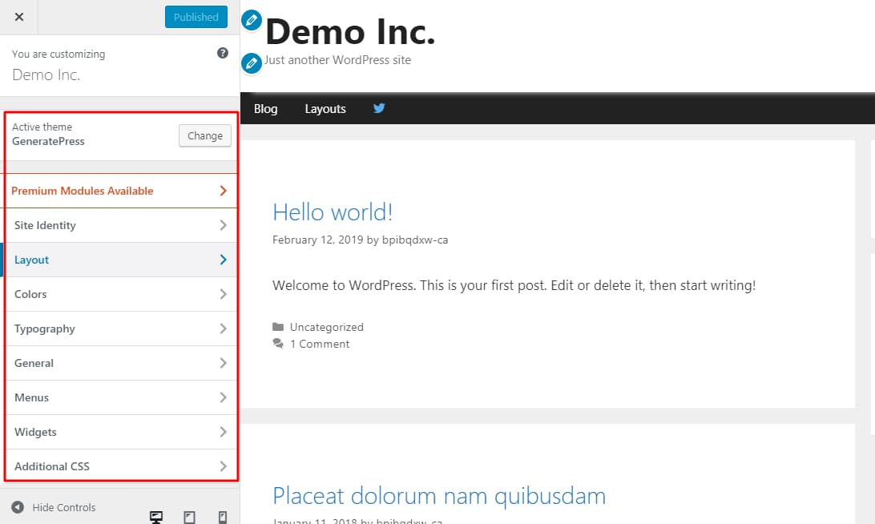This screenshot has width=875, height=524.
Task: Open the Colors settings panel
Action: pyautogui.click(x=120, y=294)
